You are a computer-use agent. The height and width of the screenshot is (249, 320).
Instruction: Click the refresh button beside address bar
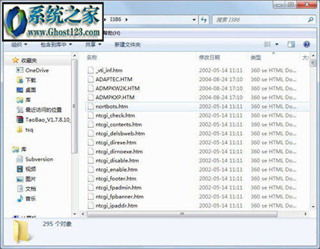[x=204, y=20]
